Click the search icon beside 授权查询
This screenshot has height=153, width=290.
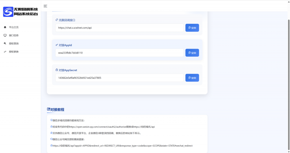[5, 44]
